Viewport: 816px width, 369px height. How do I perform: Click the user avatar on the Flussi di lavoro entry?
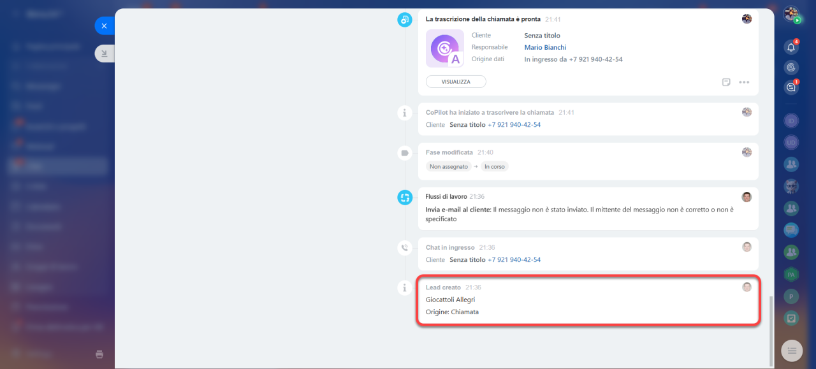(x=747, y=197)
